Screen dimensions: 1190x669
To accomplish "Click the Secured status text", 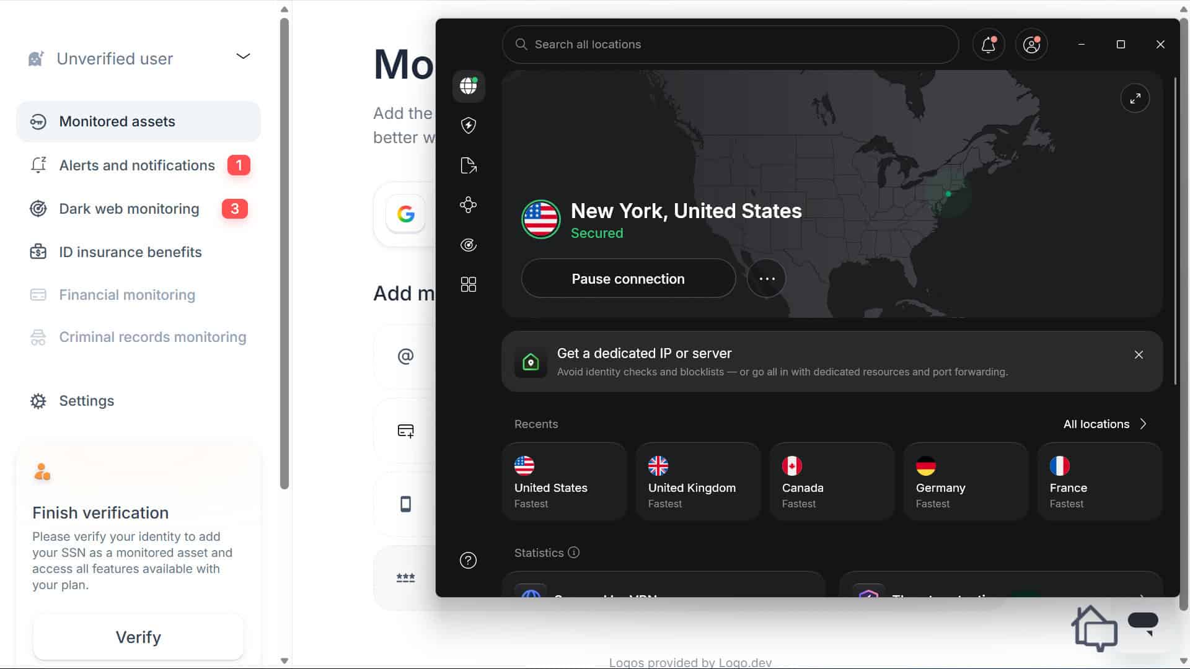I will 597,234.
